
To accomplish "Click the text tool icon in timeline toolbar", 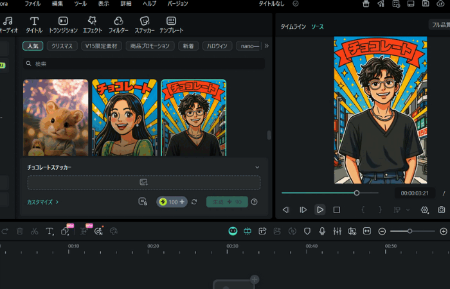I will click(50, 231).
